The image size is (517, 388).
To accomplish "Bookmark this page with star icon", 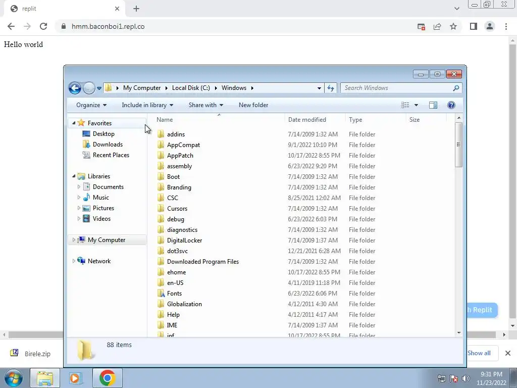I will (x=453, y=26).
